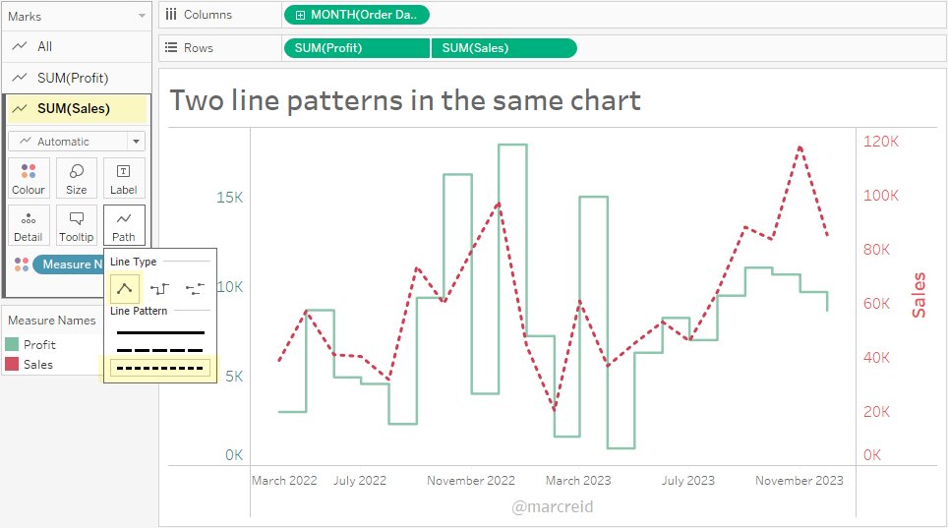
Task: Click the SUM(Profit) pill on Rows
Action: [x=356, y=48]
